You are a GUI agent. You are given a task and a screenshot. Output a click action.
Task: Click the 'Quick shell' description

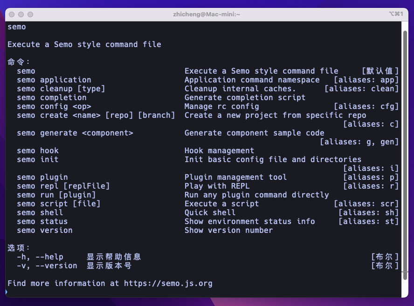coord(210,213)
